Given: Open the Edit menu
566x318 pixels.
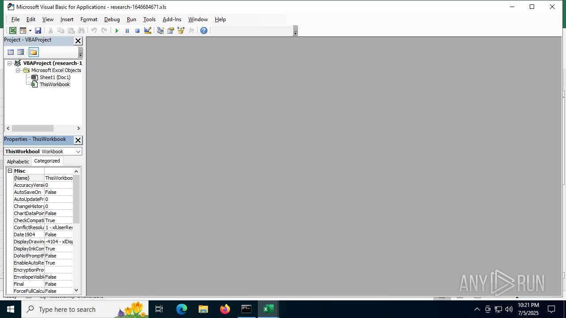Looking at the screenshot, I should (31, 19).
